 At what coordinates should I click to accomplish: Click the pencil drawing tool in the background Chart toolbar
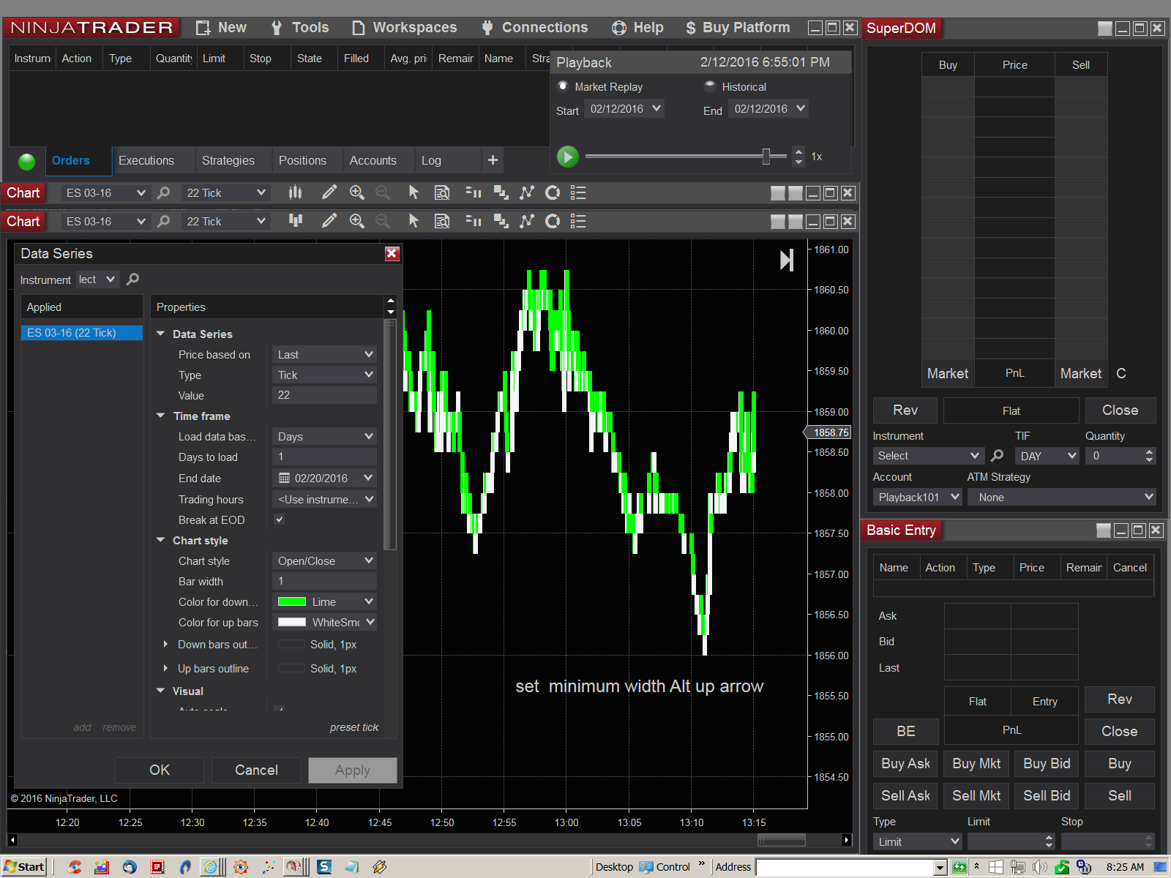[x=329, y=192]
